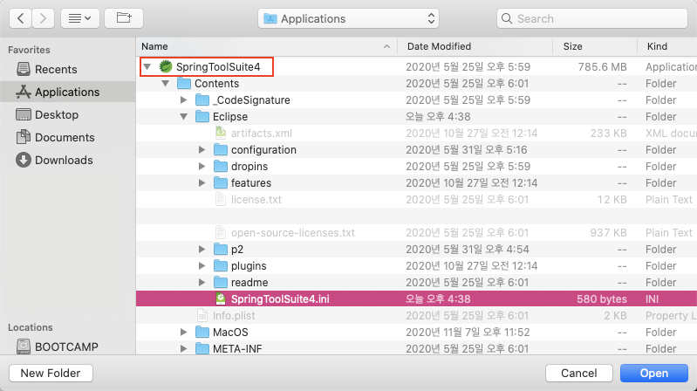Select the dropins folder icon
Image resolution: width=697 pixels, height=391 pixels.
click(221, 167)
